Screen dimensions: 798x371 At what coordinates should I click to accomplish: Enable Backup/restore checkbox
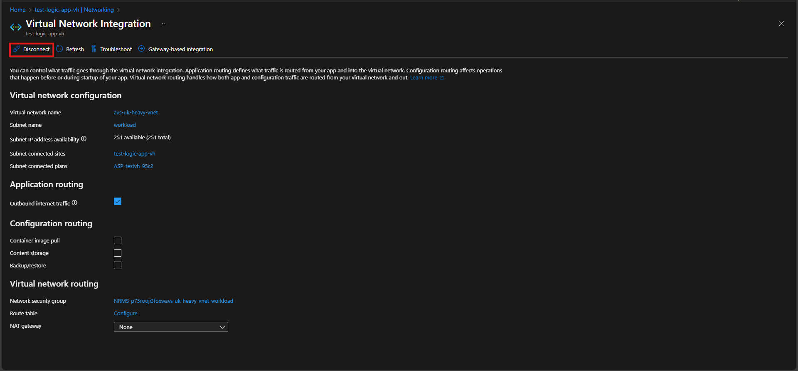(118, 265)
